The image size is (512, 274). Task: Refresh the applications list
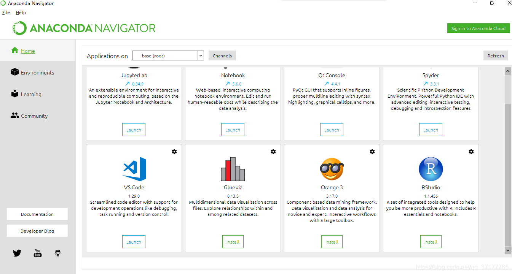pyautogui.click(x=496, y=55)
